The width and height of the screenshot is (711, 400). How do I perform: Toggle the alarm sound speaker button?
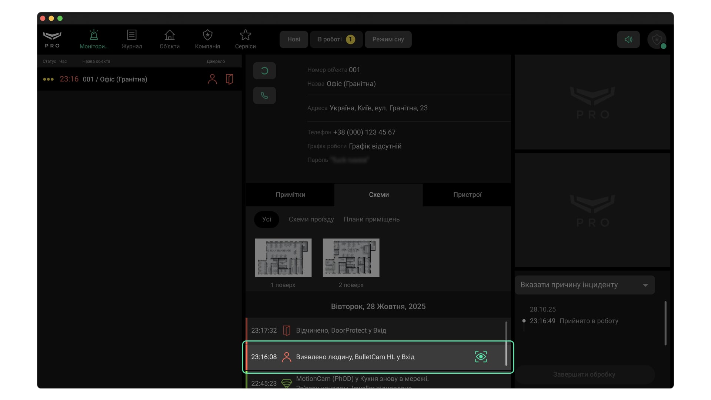628,39
